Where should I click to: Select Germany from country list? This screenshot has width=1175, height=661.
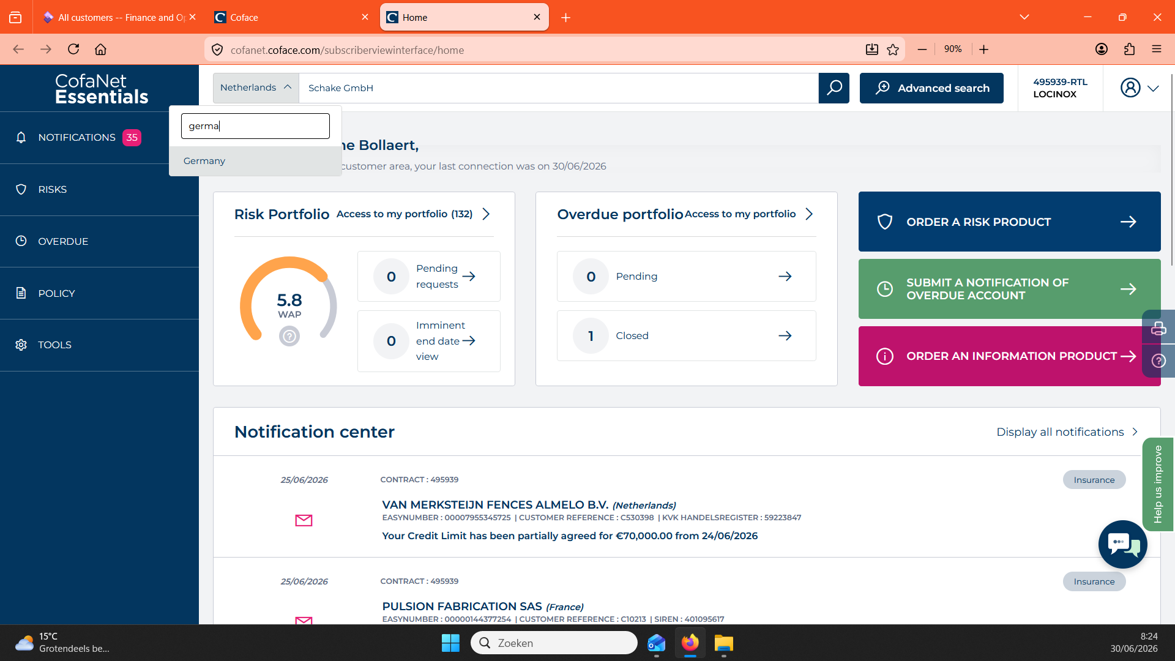[x=255, y=161]
